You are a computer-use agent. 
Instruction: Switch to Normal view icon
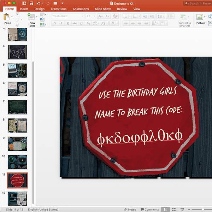coord(165,210)
